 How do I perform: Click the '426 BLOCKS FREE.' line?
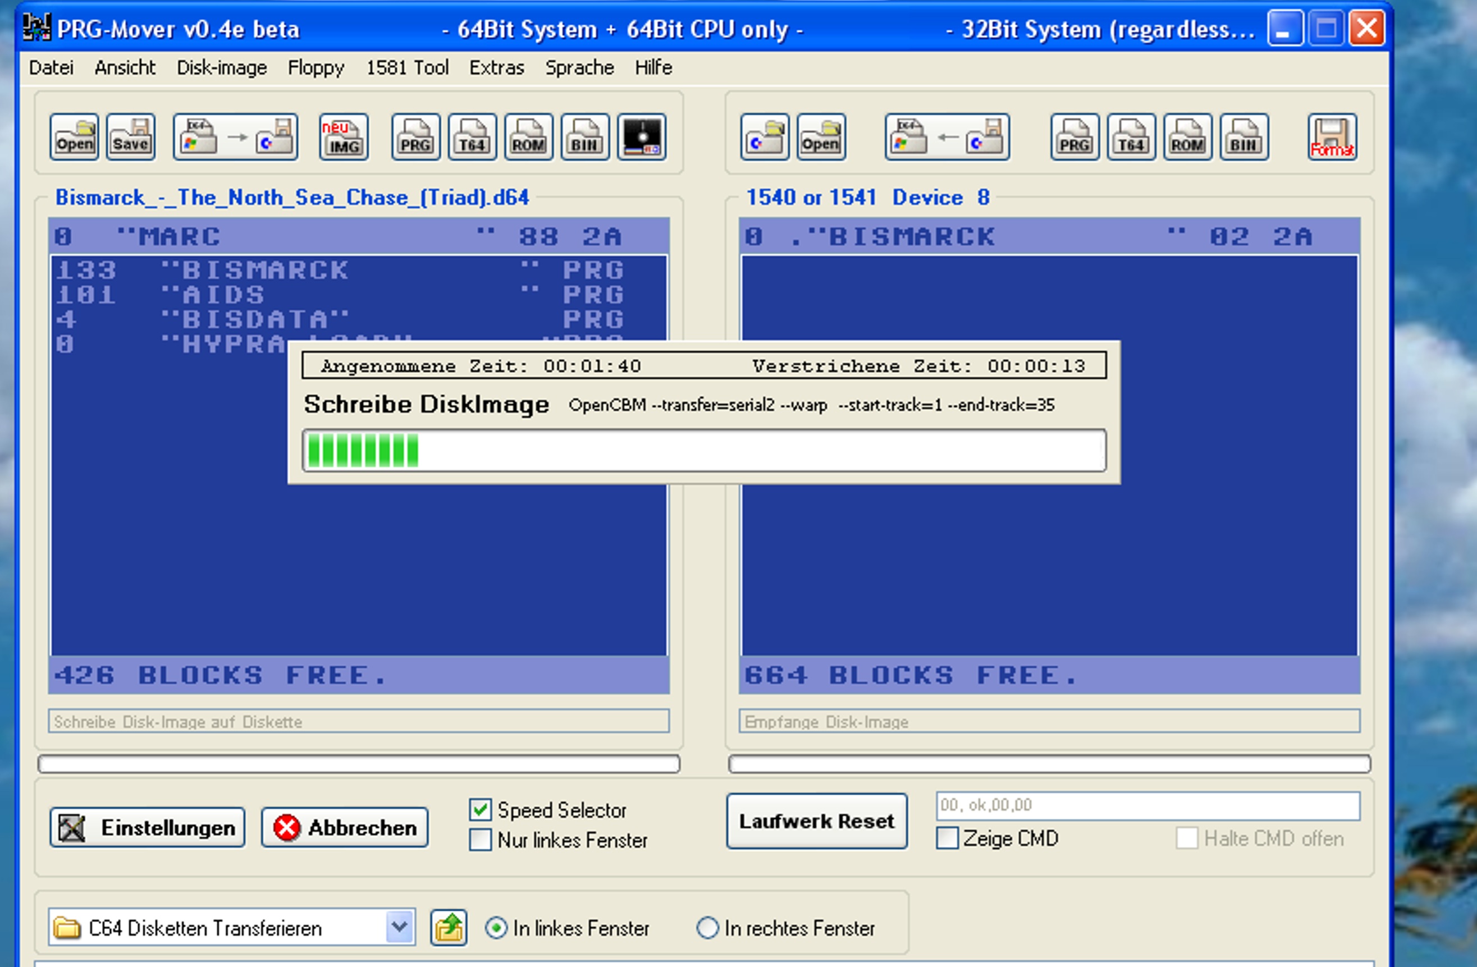359,675
